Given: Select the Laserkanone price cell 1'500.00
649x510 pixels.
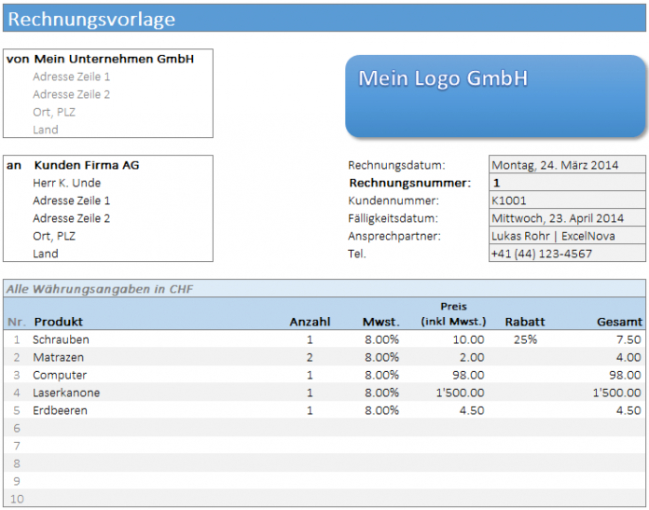Looking at the screenshot, I should tap(460, 393).
